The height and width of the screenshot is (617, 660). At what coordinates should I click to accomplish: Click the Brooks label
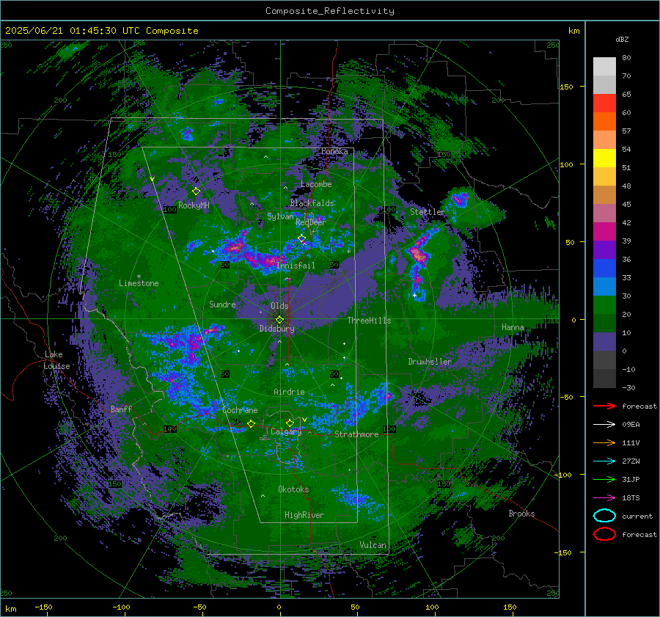pos(521,514)
